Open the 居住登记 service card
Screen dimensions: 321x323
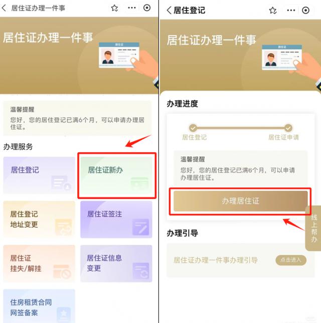[x=39, y=175]
